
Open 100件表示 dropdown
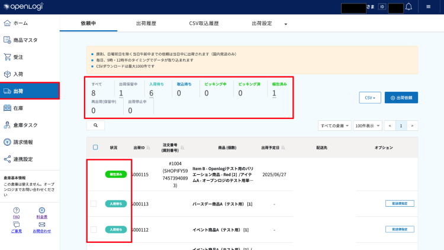(x=368, y=126)
